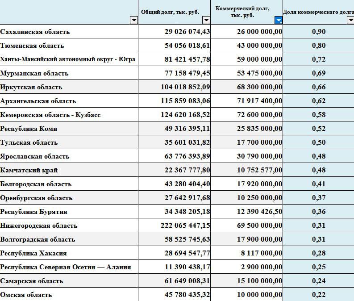Image resolution: width=354 pixels, height=301 pixels.
Task: Open filter dropdown for Общий долг column
Action: [x=206, y=20]
